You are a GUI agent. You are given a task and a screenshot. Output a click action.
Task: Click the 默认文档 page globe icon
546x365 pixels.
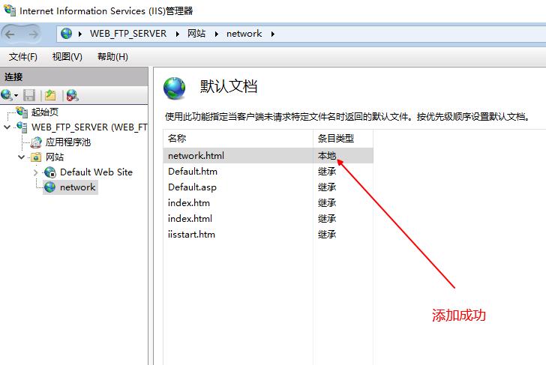point(175,88)
